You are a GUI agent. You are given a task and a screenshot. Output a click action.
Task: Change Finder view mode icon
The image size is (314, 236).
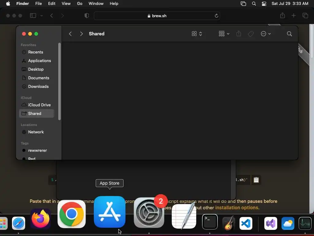[197, 34]
